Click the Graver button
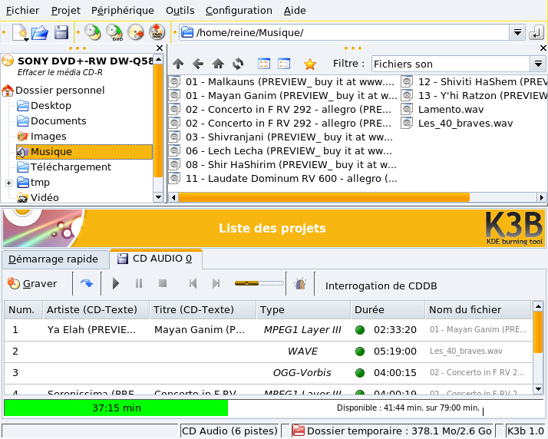 pyautogui.click(x=32, y=284)
